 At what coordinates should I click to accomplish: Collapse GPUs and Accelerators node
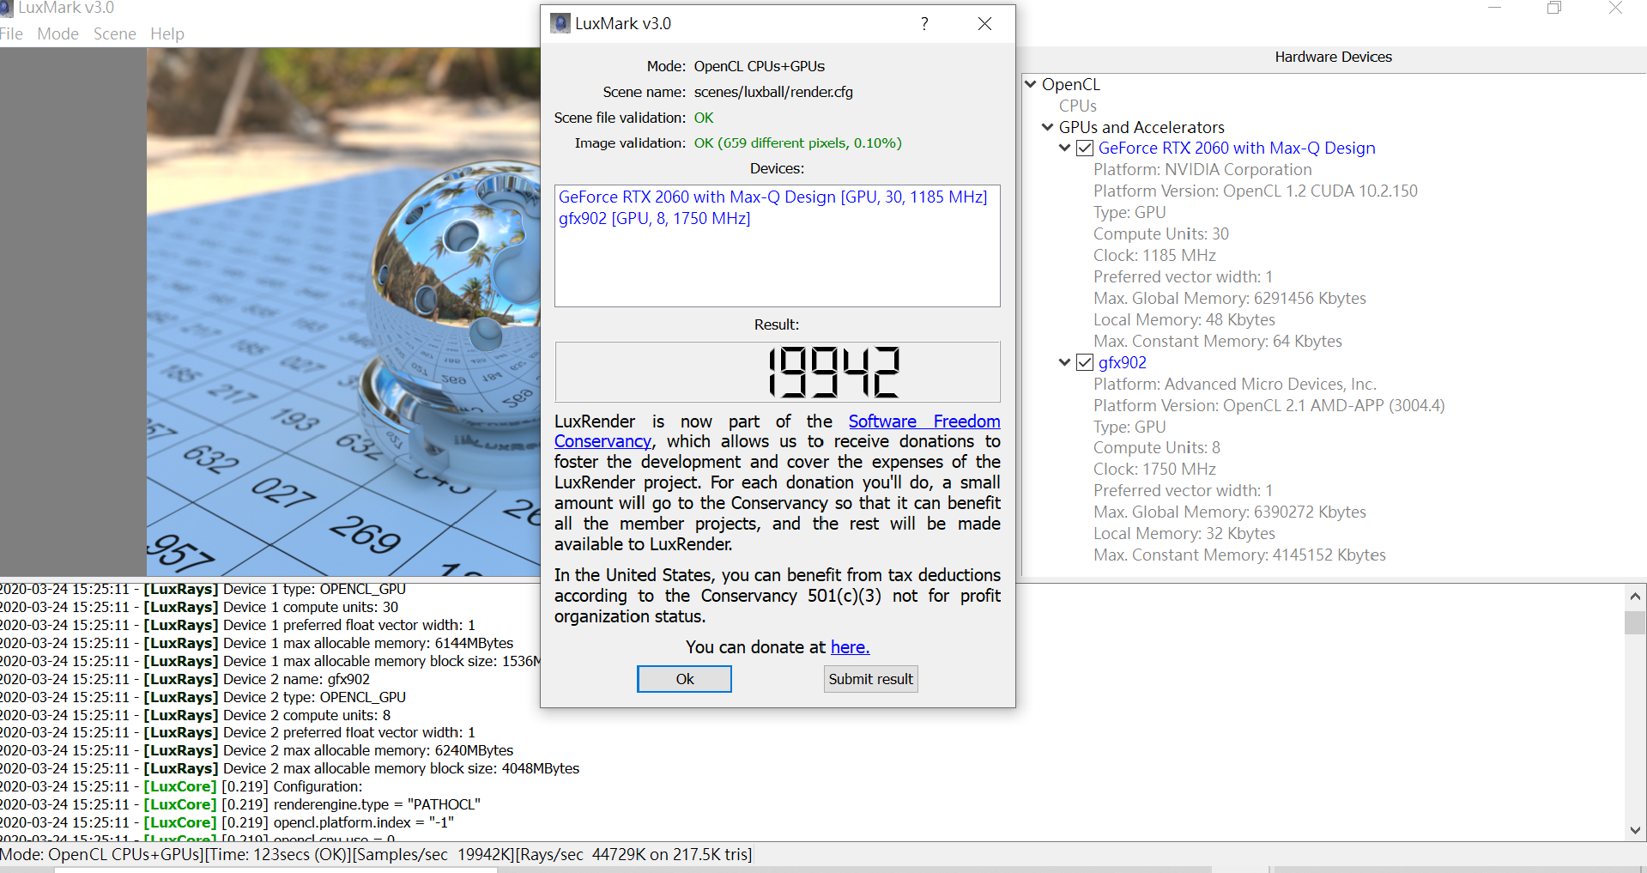point(1048,127)
